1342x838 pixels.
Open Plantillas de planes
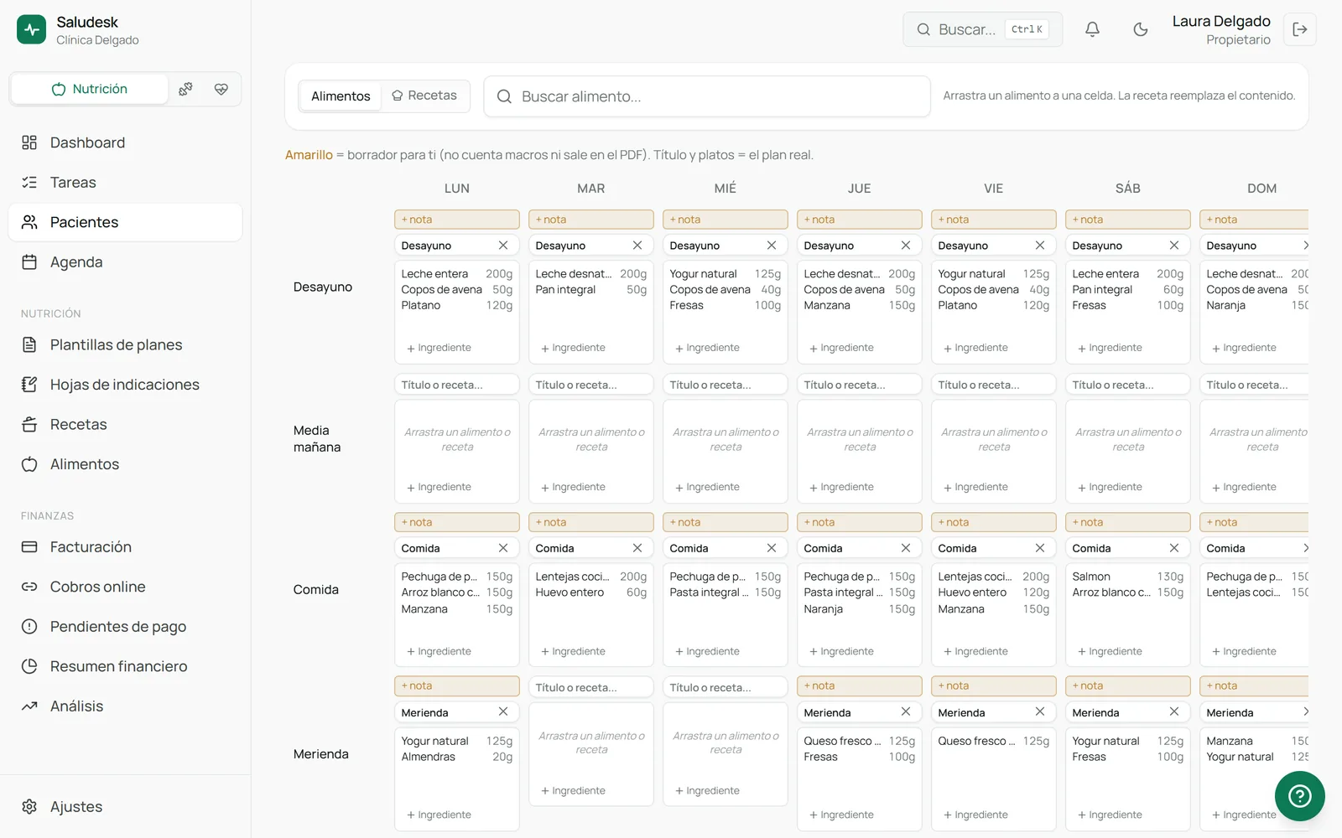point(125,344)
